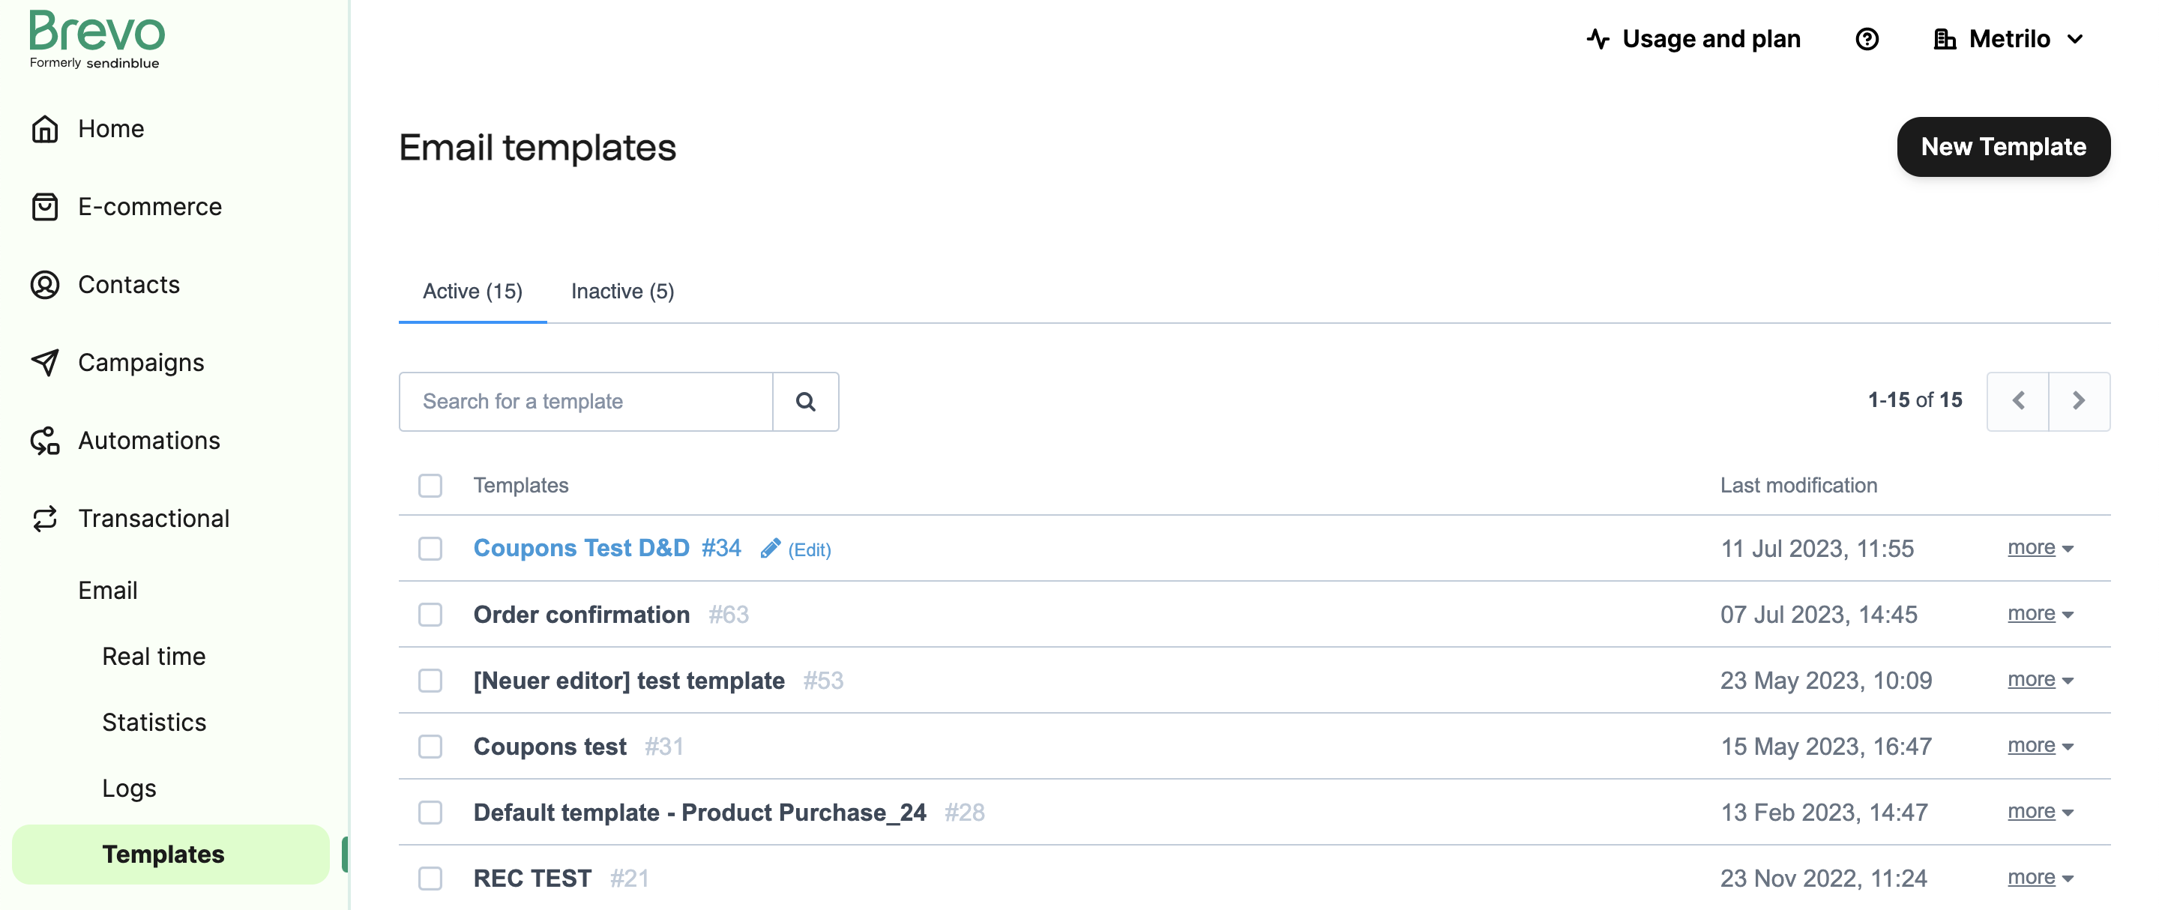The height and width of the screenshot is (910, 2159).
Task: Check the Order confirmation row checkbox
Action: click(430, 615)
